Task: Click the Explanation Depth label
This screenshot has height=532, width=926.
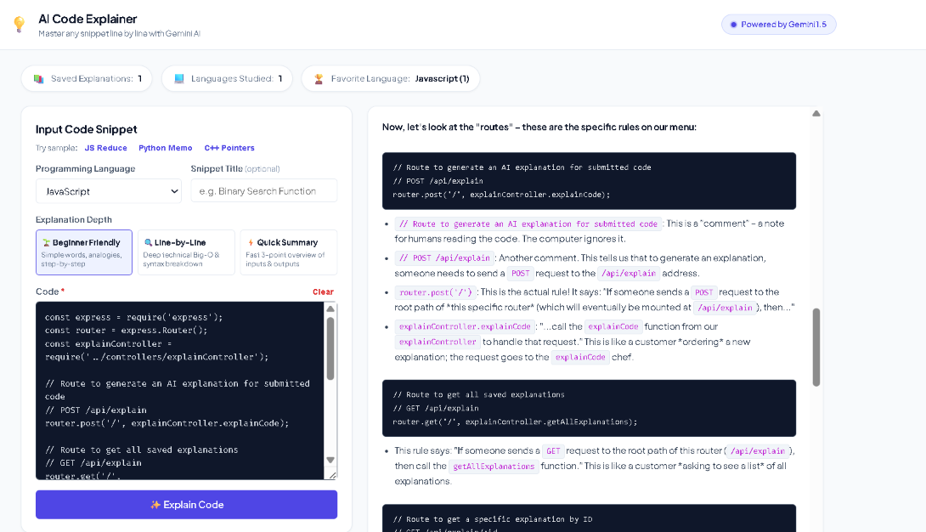Action: tap(74, 219)
